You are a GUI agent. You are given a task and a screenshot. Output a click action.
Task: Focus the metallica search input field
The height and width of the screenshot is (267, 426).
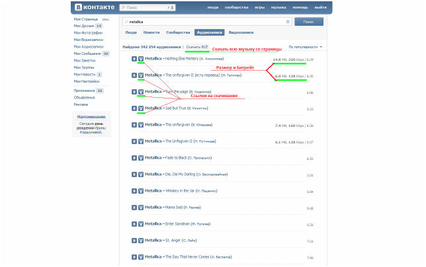207,22
